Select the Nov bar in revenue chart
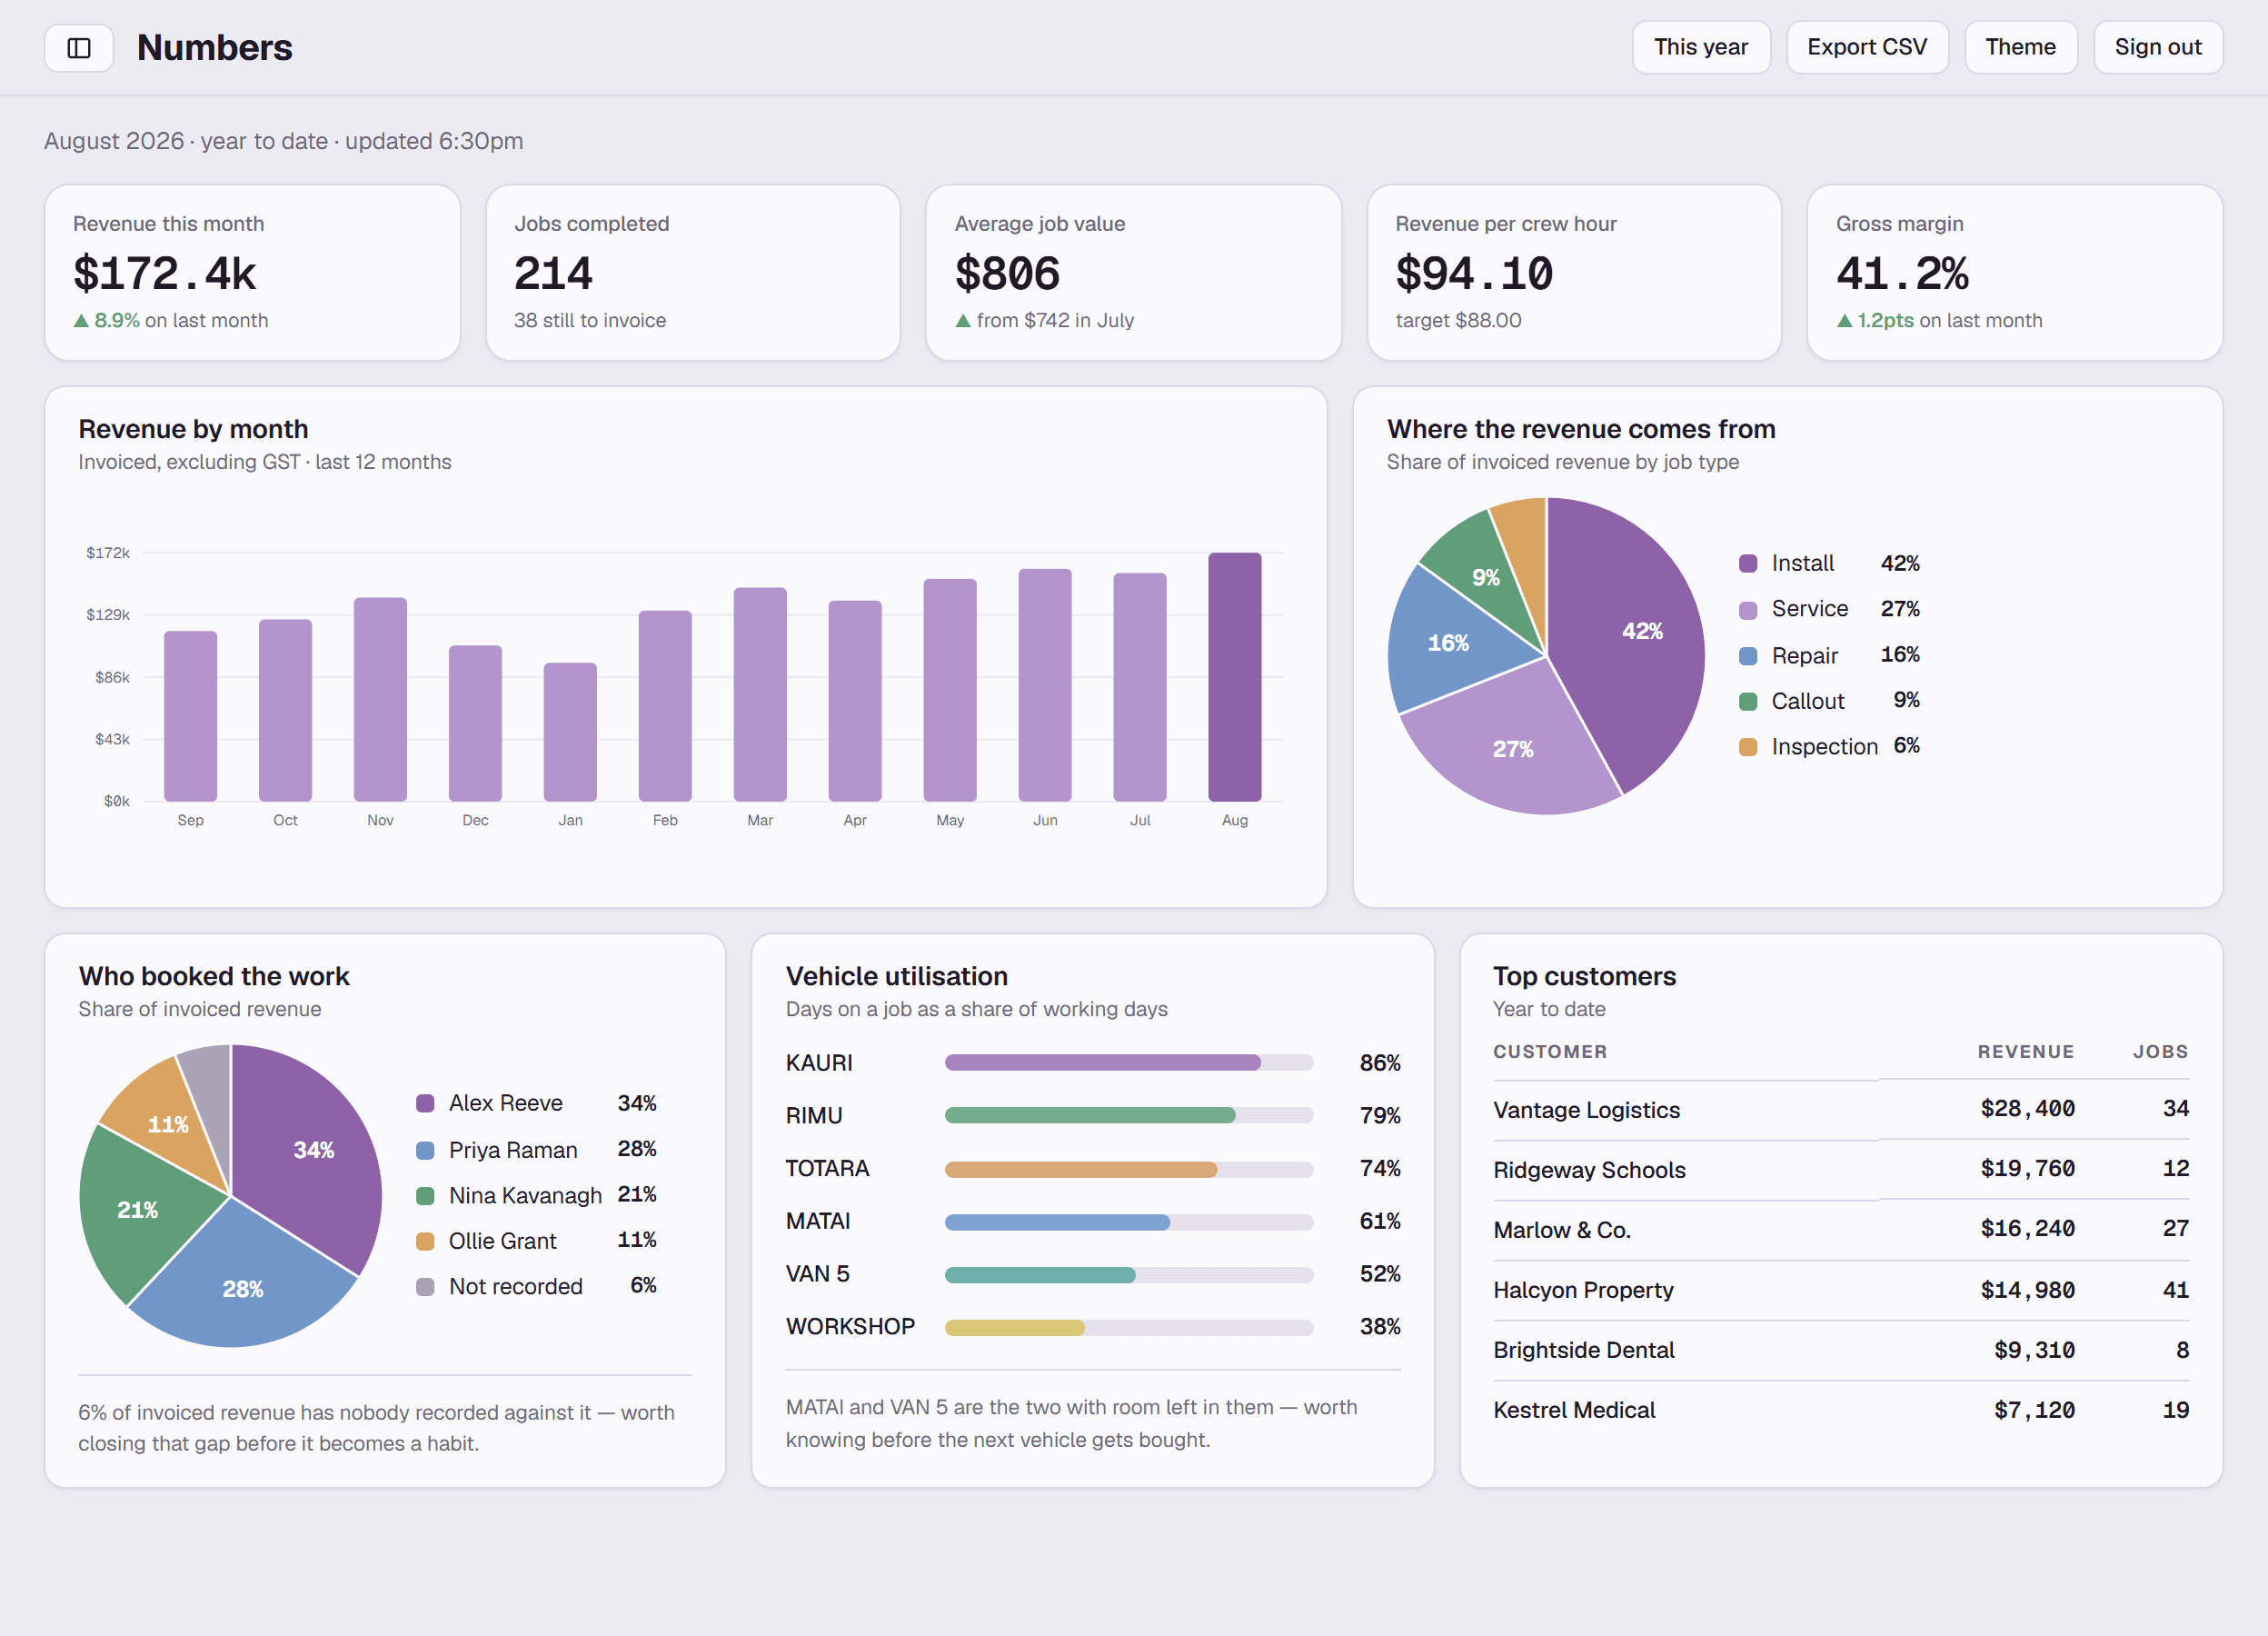This screenshot has height=1636, width=2268. [380, 699]
